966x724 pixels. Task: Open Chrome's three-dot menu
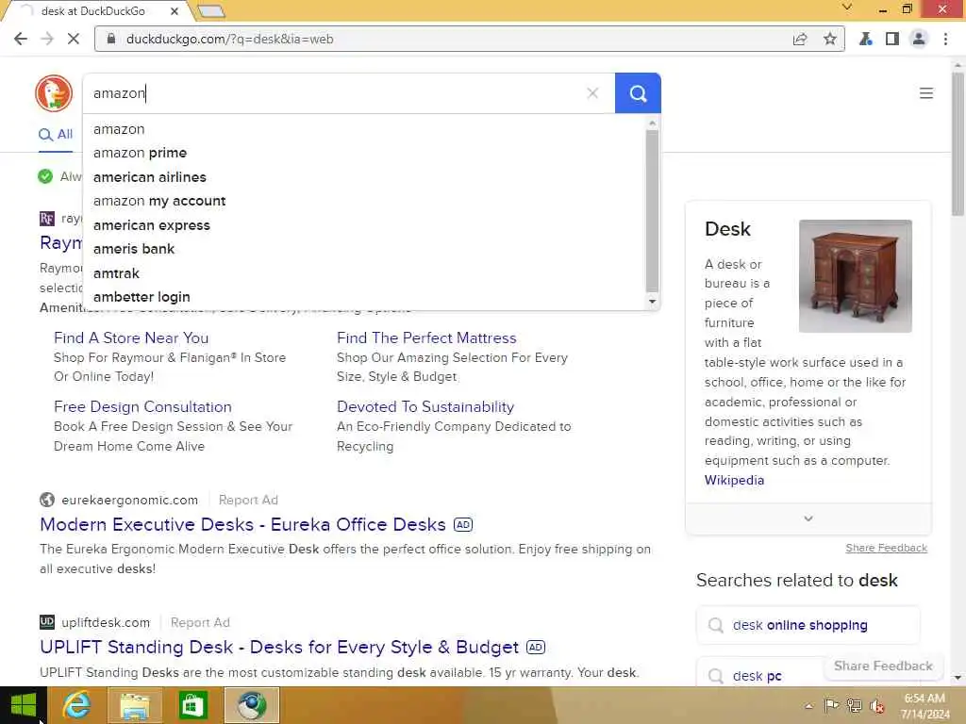[x=945, y=39]
